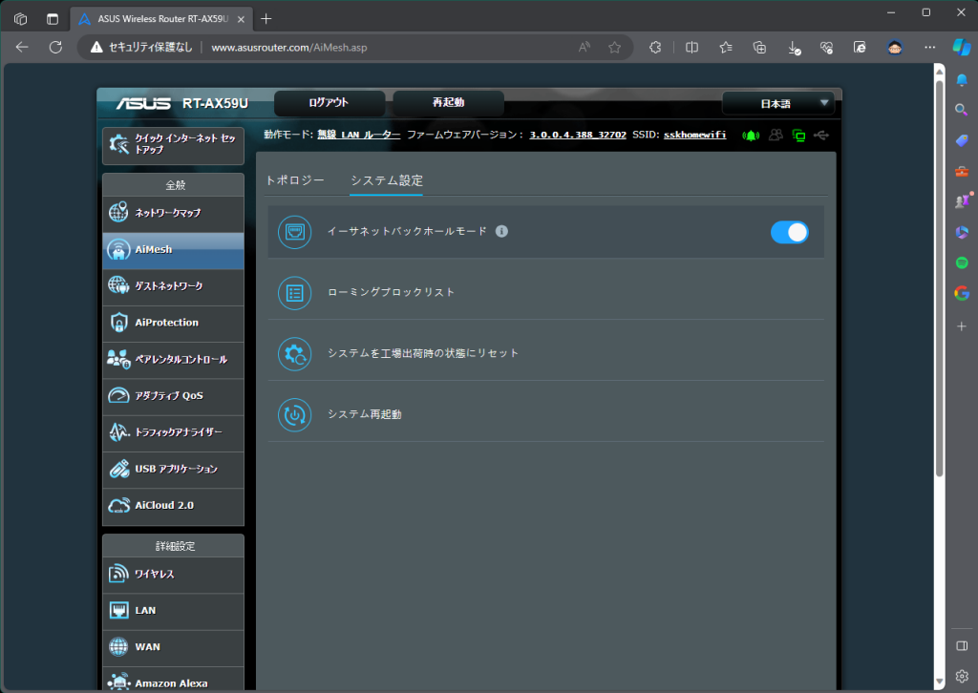Open a new browser tab
This screenshot has height=693, width=978.
point(266,19)
